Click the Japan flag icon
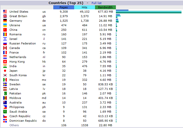This screenshot has height=128, width=183. 5,71
